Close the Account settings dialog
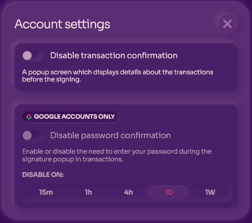 pyautogui.click(x=228, y=24)
